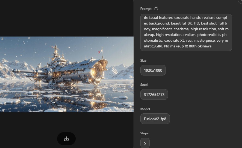242x148 pixels.
Task: Click the Steps label
Action: pyautogui.click(x=144, y=133)
